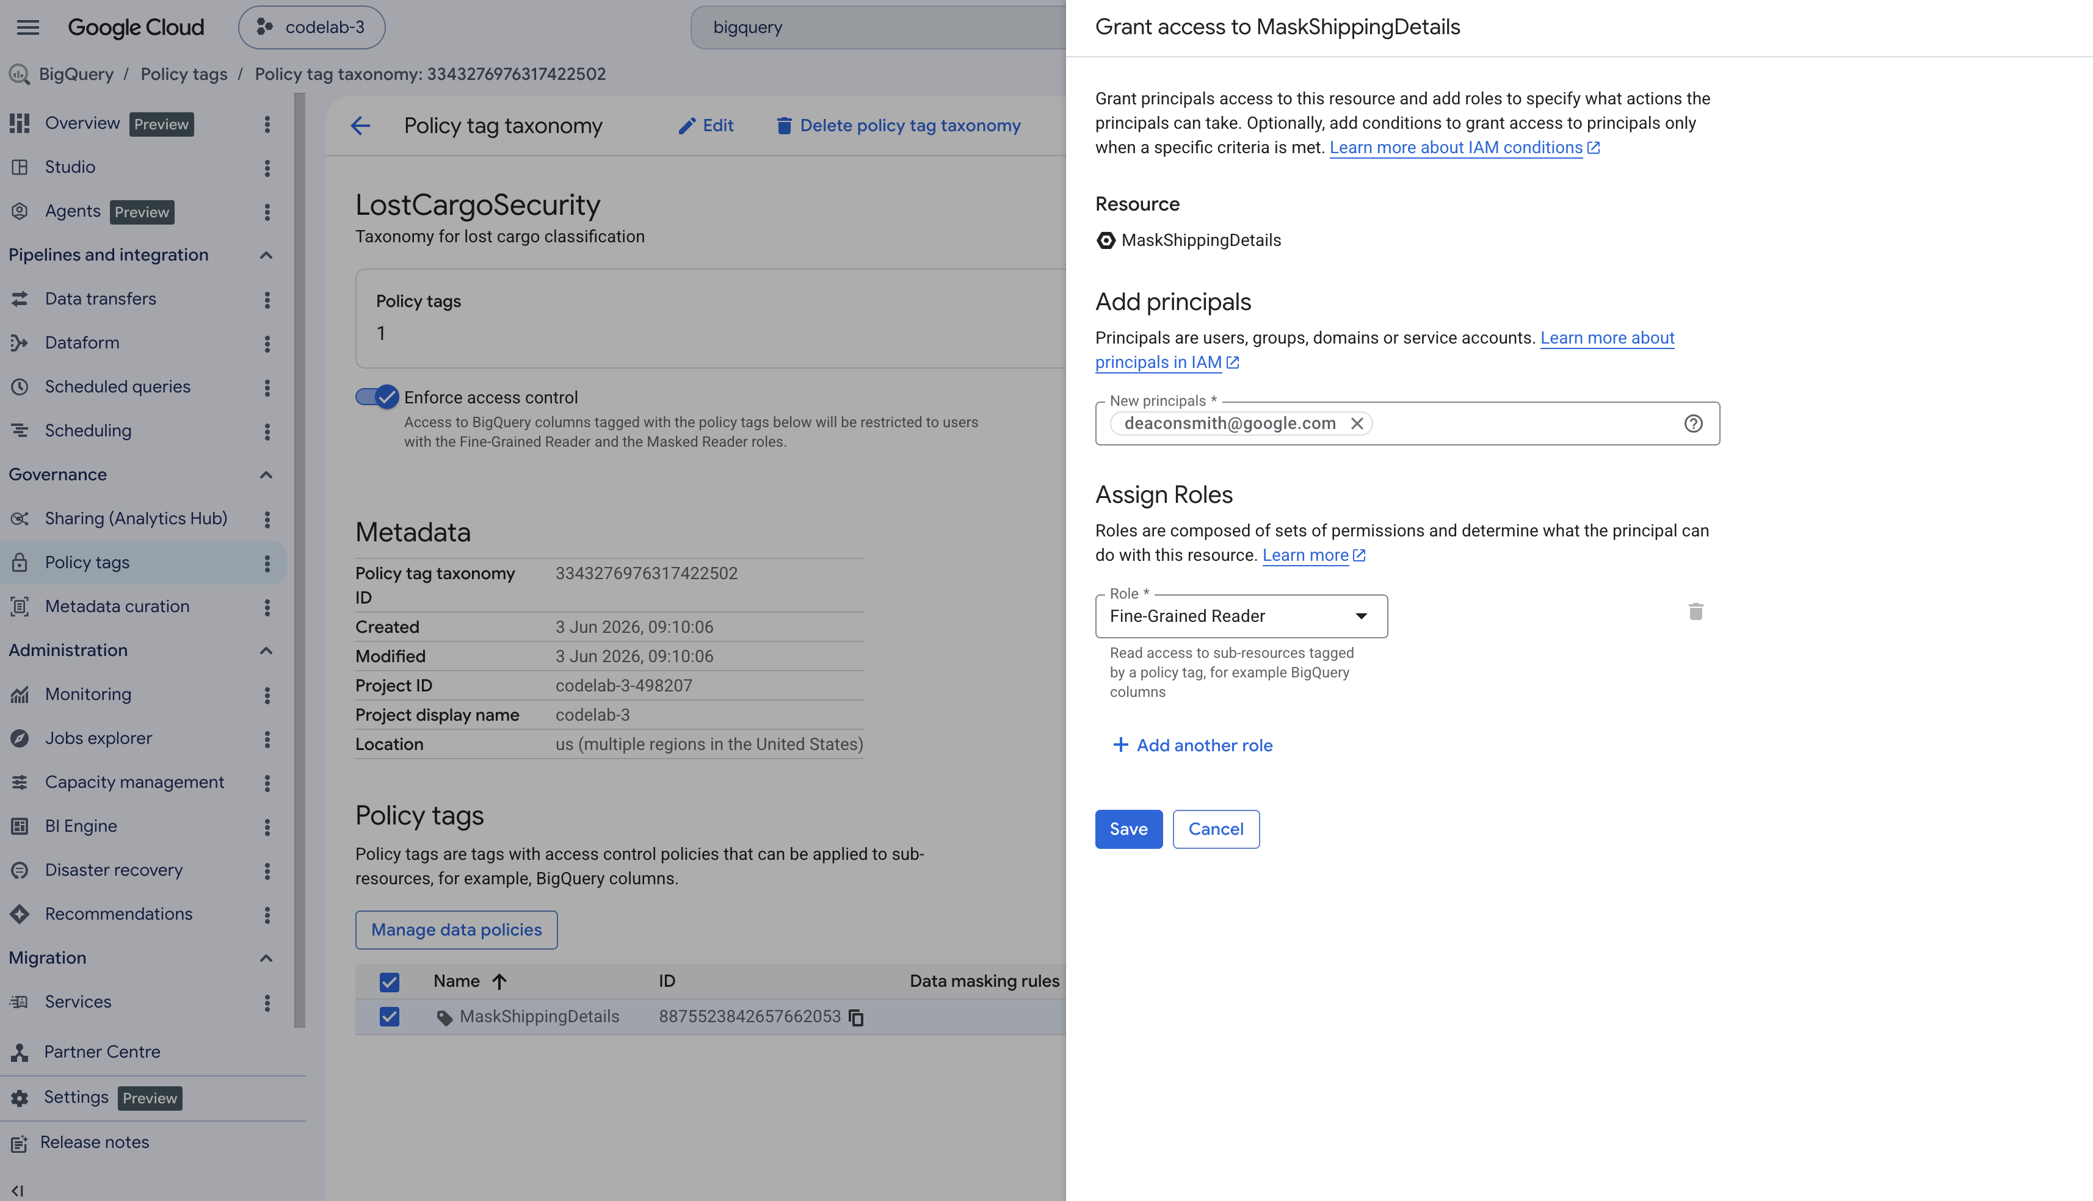
Task: Click Add another role
Action: coord(1192,746)
